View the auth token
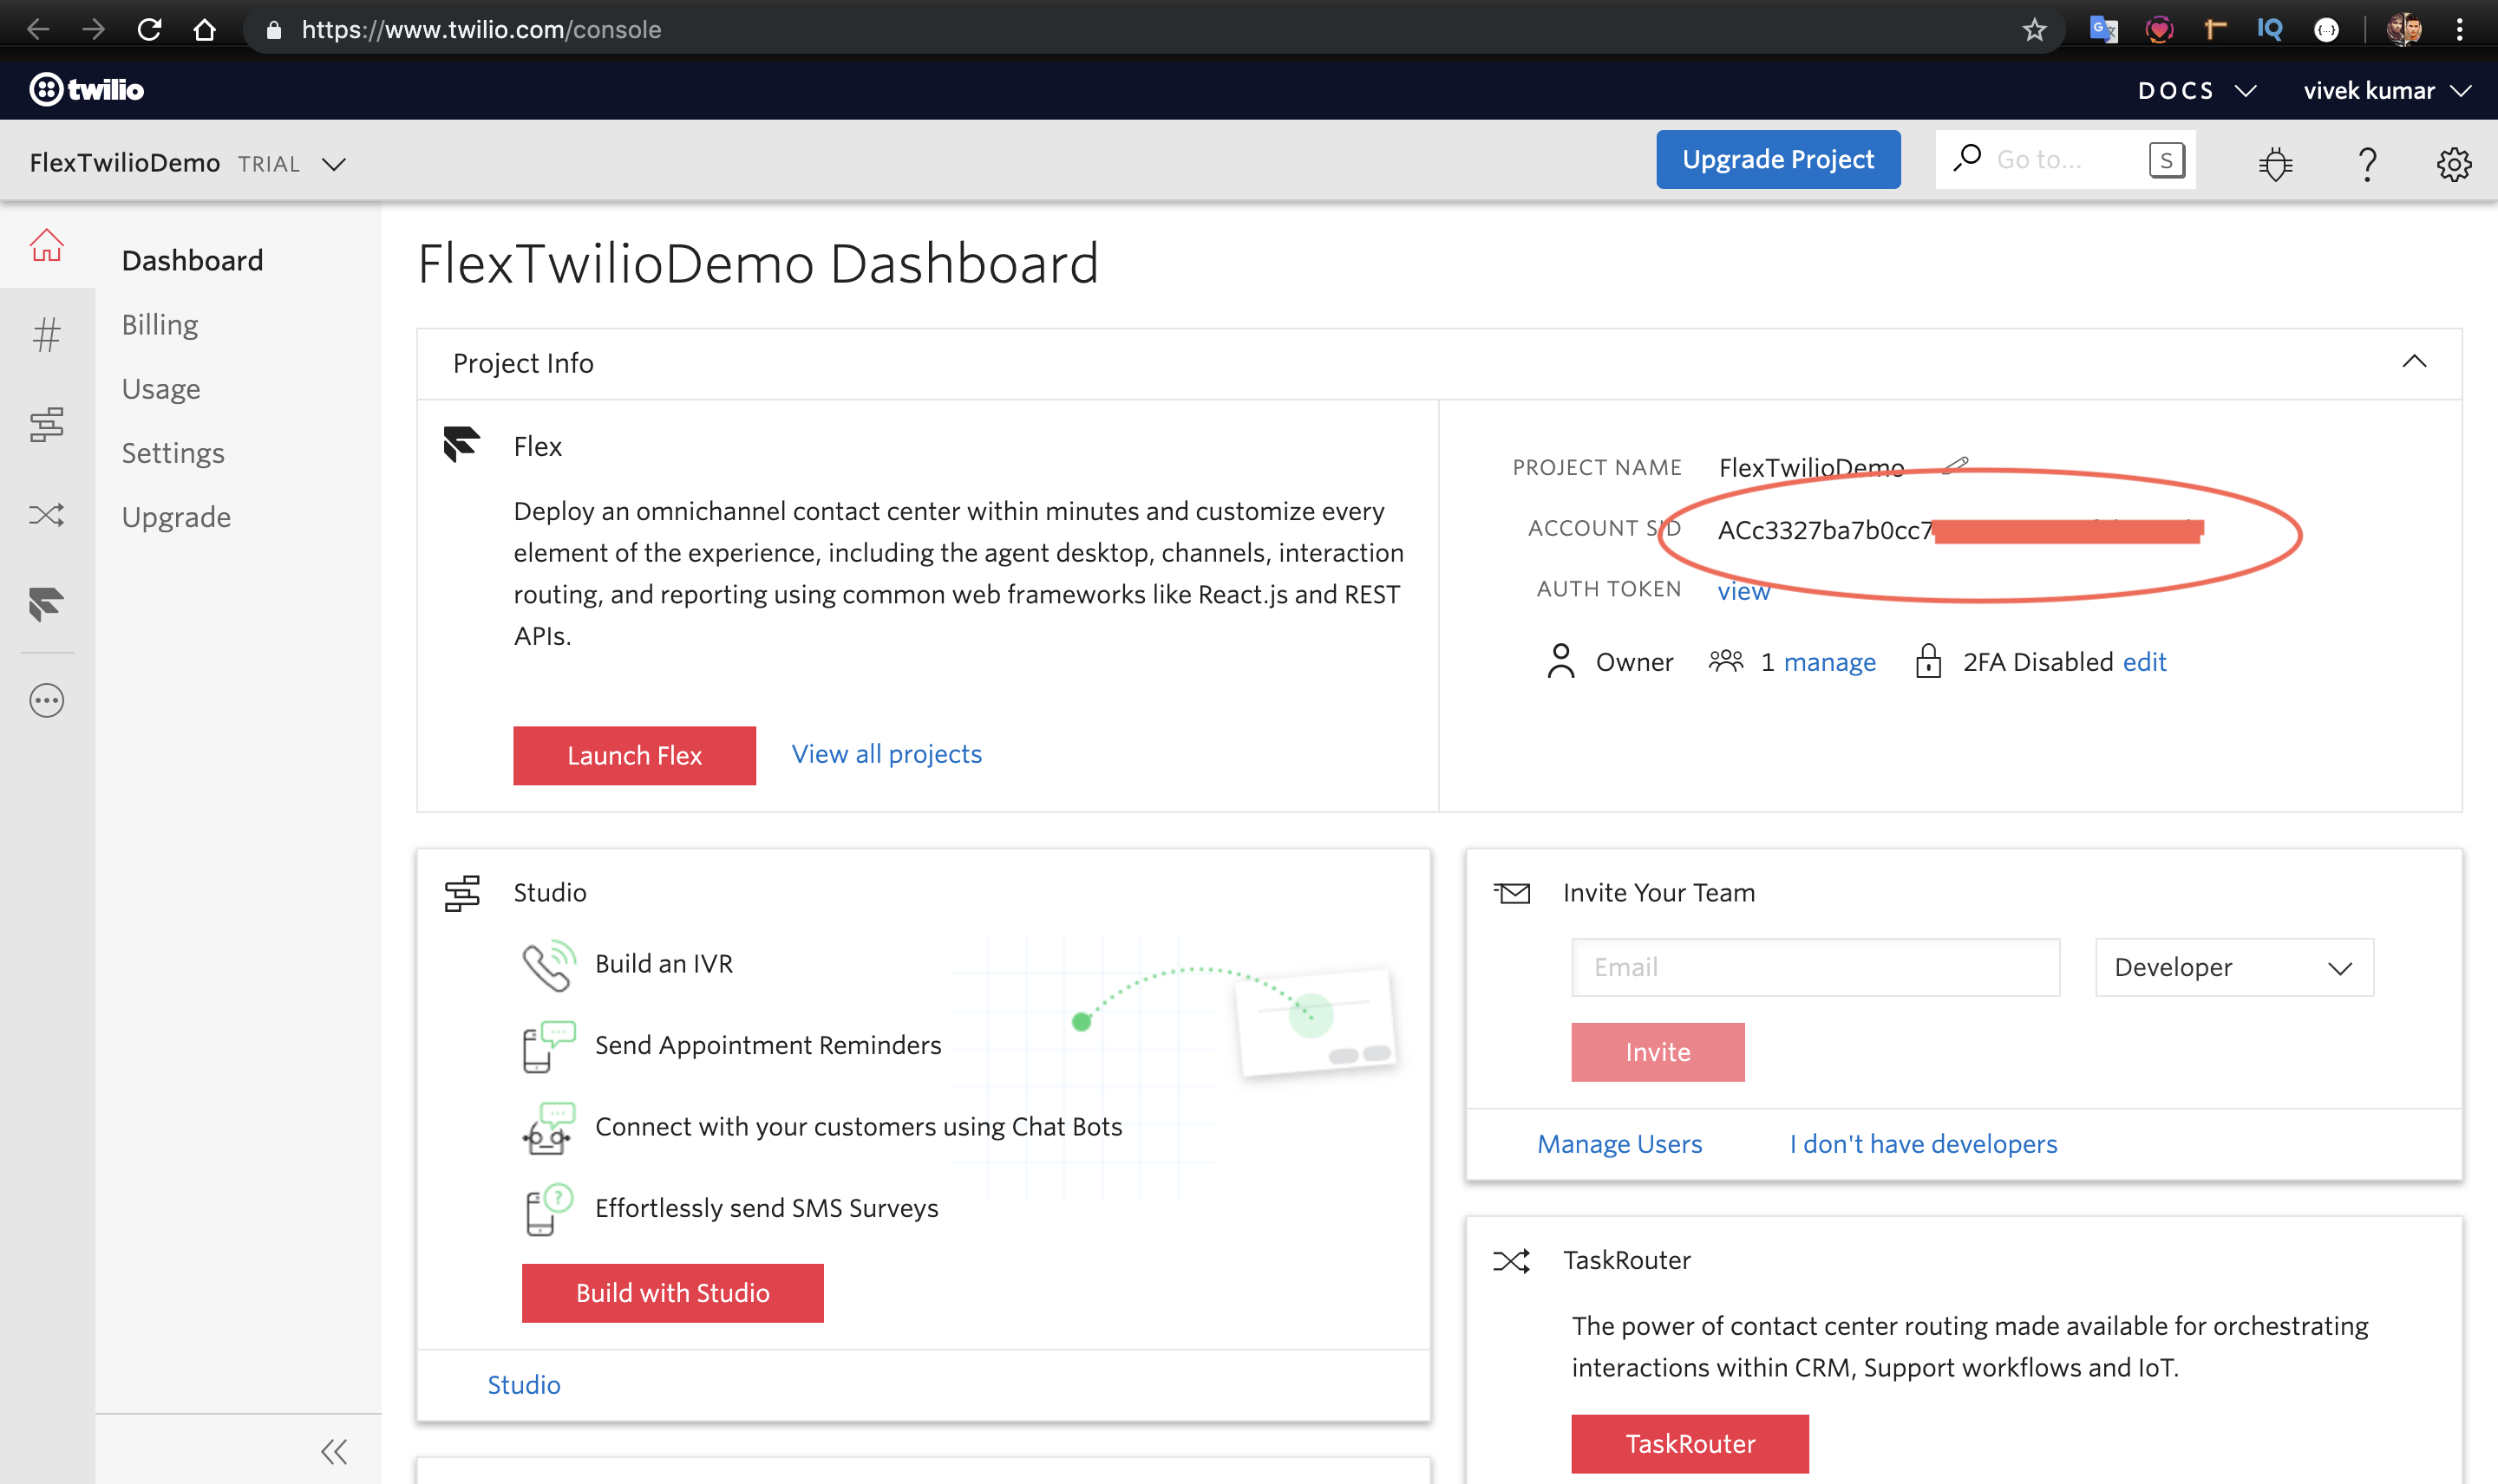 pos(1743,591)
